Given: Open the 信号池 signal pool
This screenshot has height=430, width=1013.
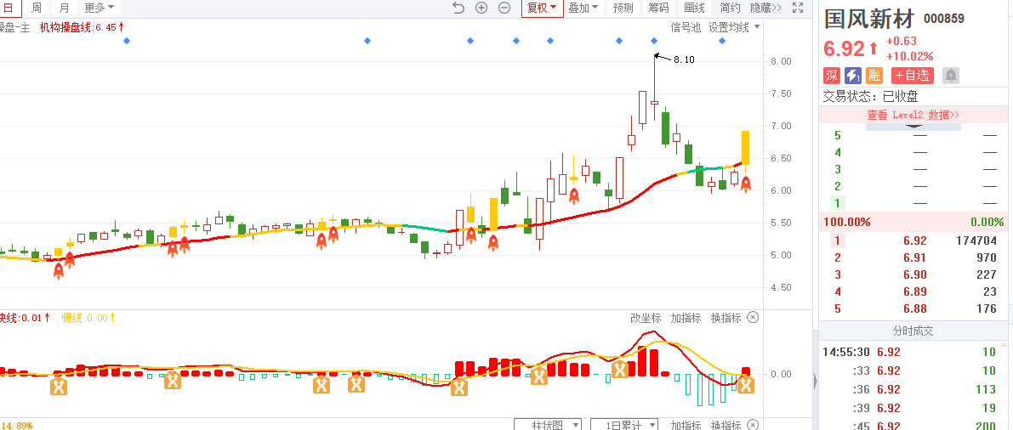Looking at the screenshot, I should [x=686, y=27].
